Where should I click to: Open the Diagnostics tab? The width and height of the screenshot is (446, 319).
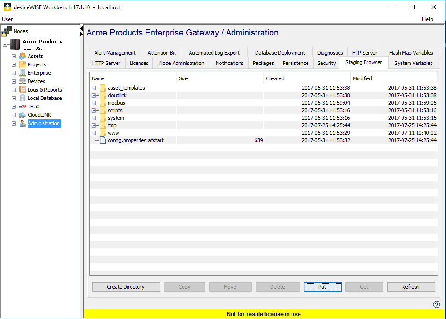tap(330, 53)
